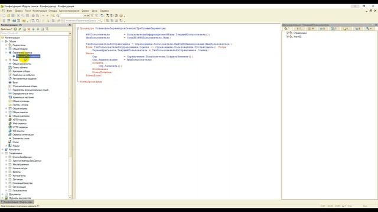Click the Save toolbar icon
The height and width of the screenshot is (212, 378).
(13, 16)
